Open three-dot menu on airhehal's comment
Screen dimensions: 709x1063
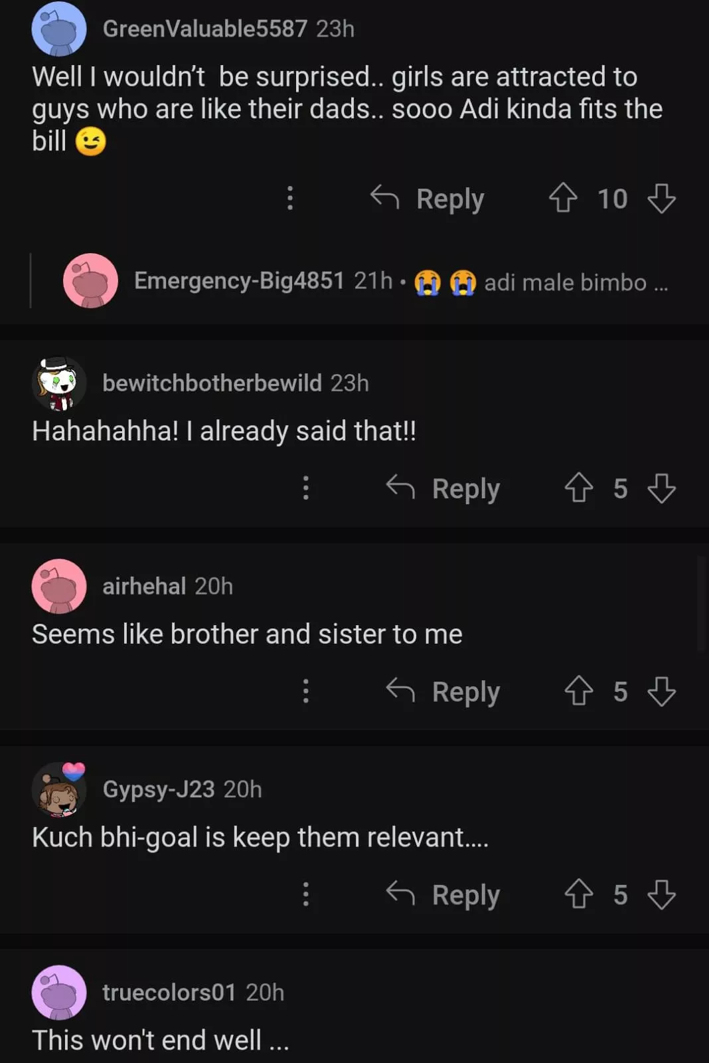tap(305, 691)
